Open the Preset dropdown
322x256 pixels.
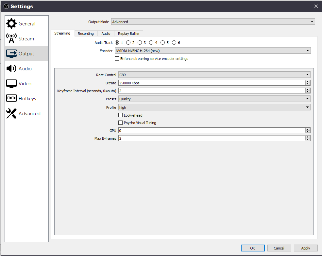tap(214, 99)
